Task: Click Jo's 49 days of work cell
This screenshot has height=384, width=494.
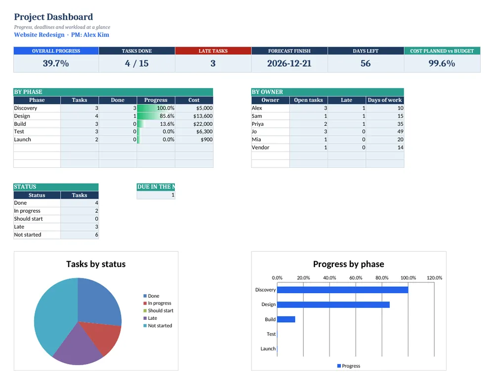Action: (x=385, y=132)
